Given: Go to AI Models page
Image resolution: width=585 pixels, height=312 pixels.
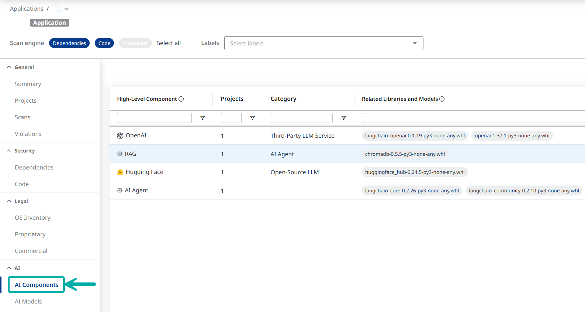Looking at the screenshot, I should 28,301.
